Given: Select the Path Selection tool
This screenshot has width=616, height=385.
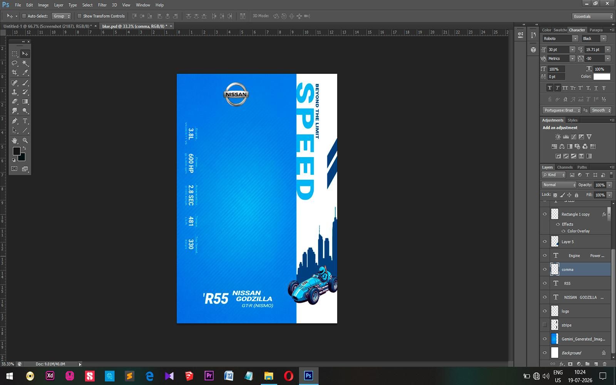Looking at the screenshot, I should pos(15,131).
